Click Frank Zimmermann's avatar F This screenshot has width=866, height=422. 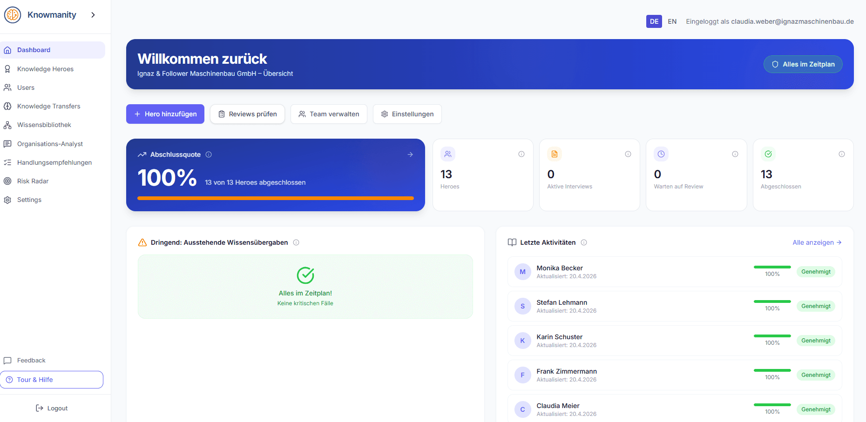[522, 375]
